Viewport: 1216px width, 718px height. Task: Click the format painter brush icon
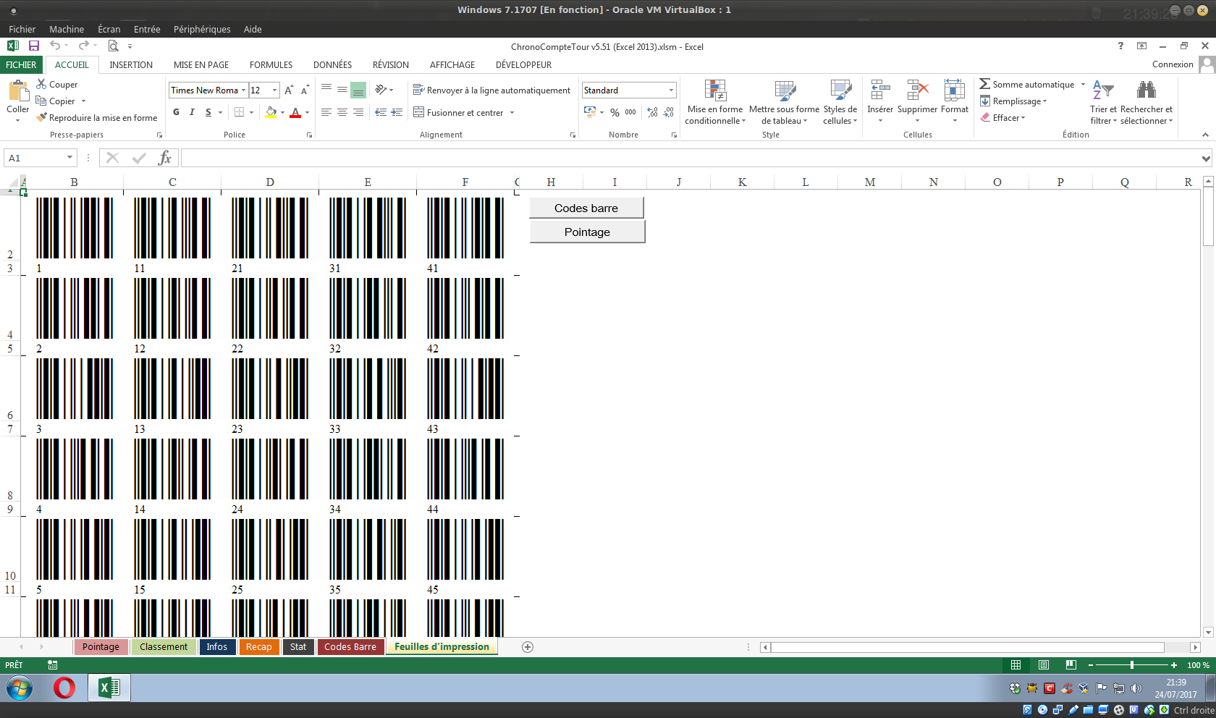coord(42,117)
